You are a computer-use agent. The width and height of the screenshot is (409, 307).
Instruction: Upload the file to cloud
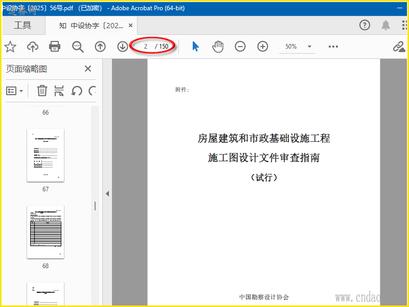point(33,47)
